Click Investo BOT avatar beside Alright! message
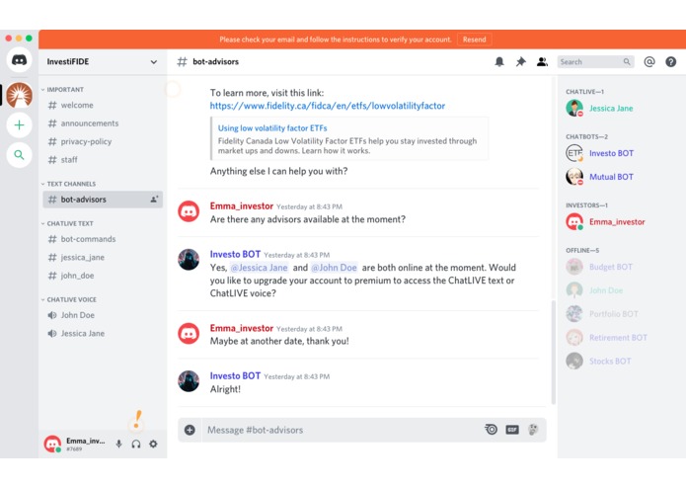 click(x=189, y=381)
